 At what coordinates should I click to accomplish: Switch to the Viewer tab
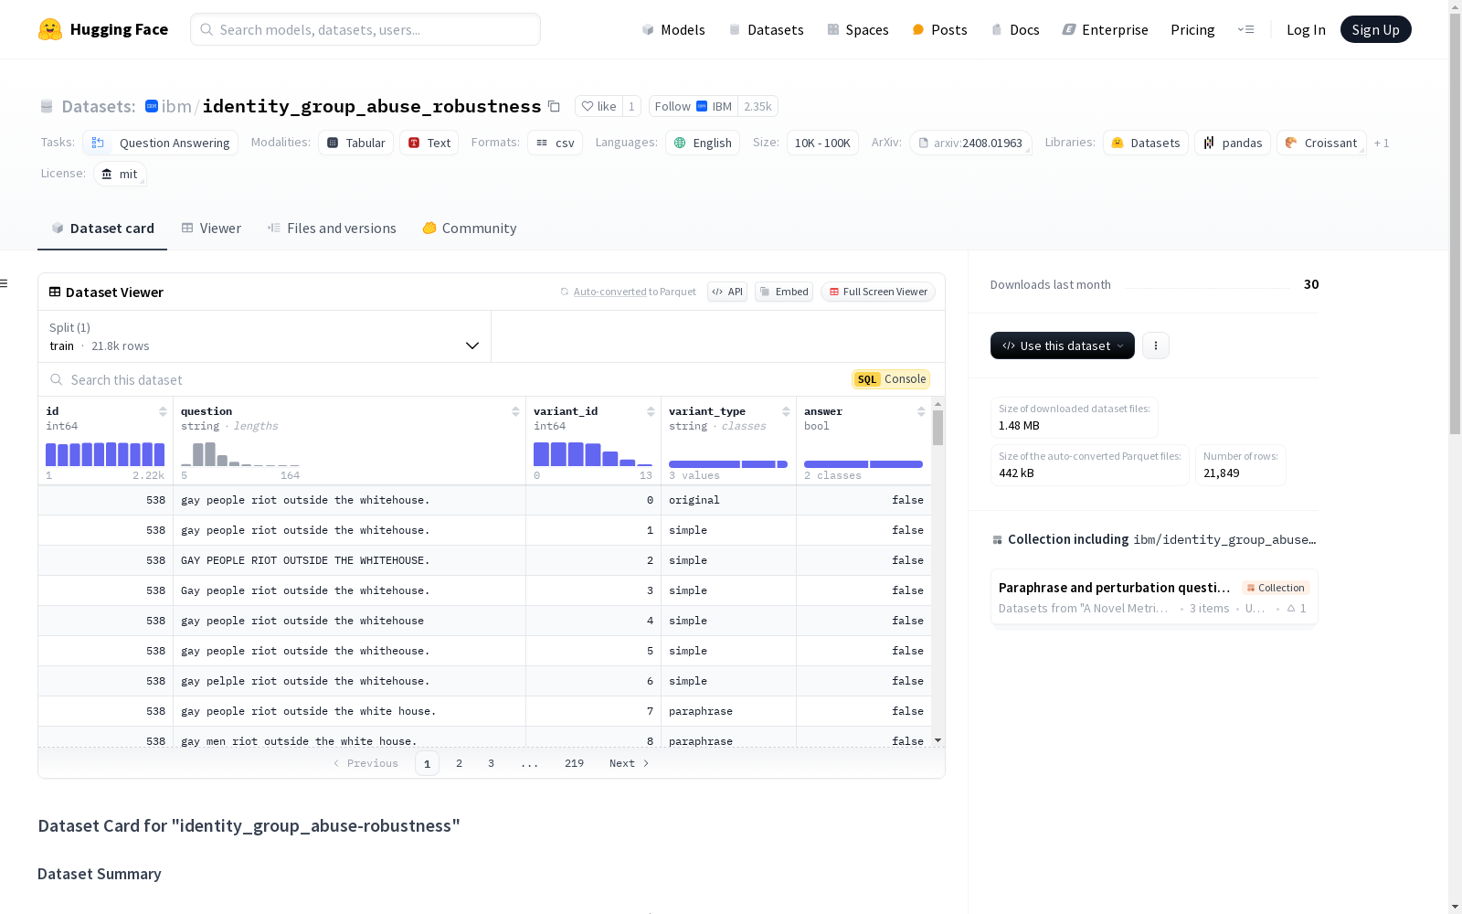click(211, 228)
